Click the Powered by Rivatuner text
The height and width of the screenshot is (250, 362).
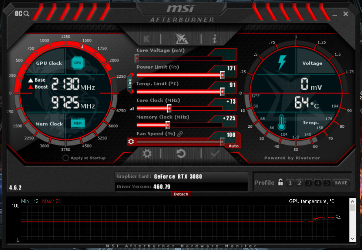click(x=292, y=158)
